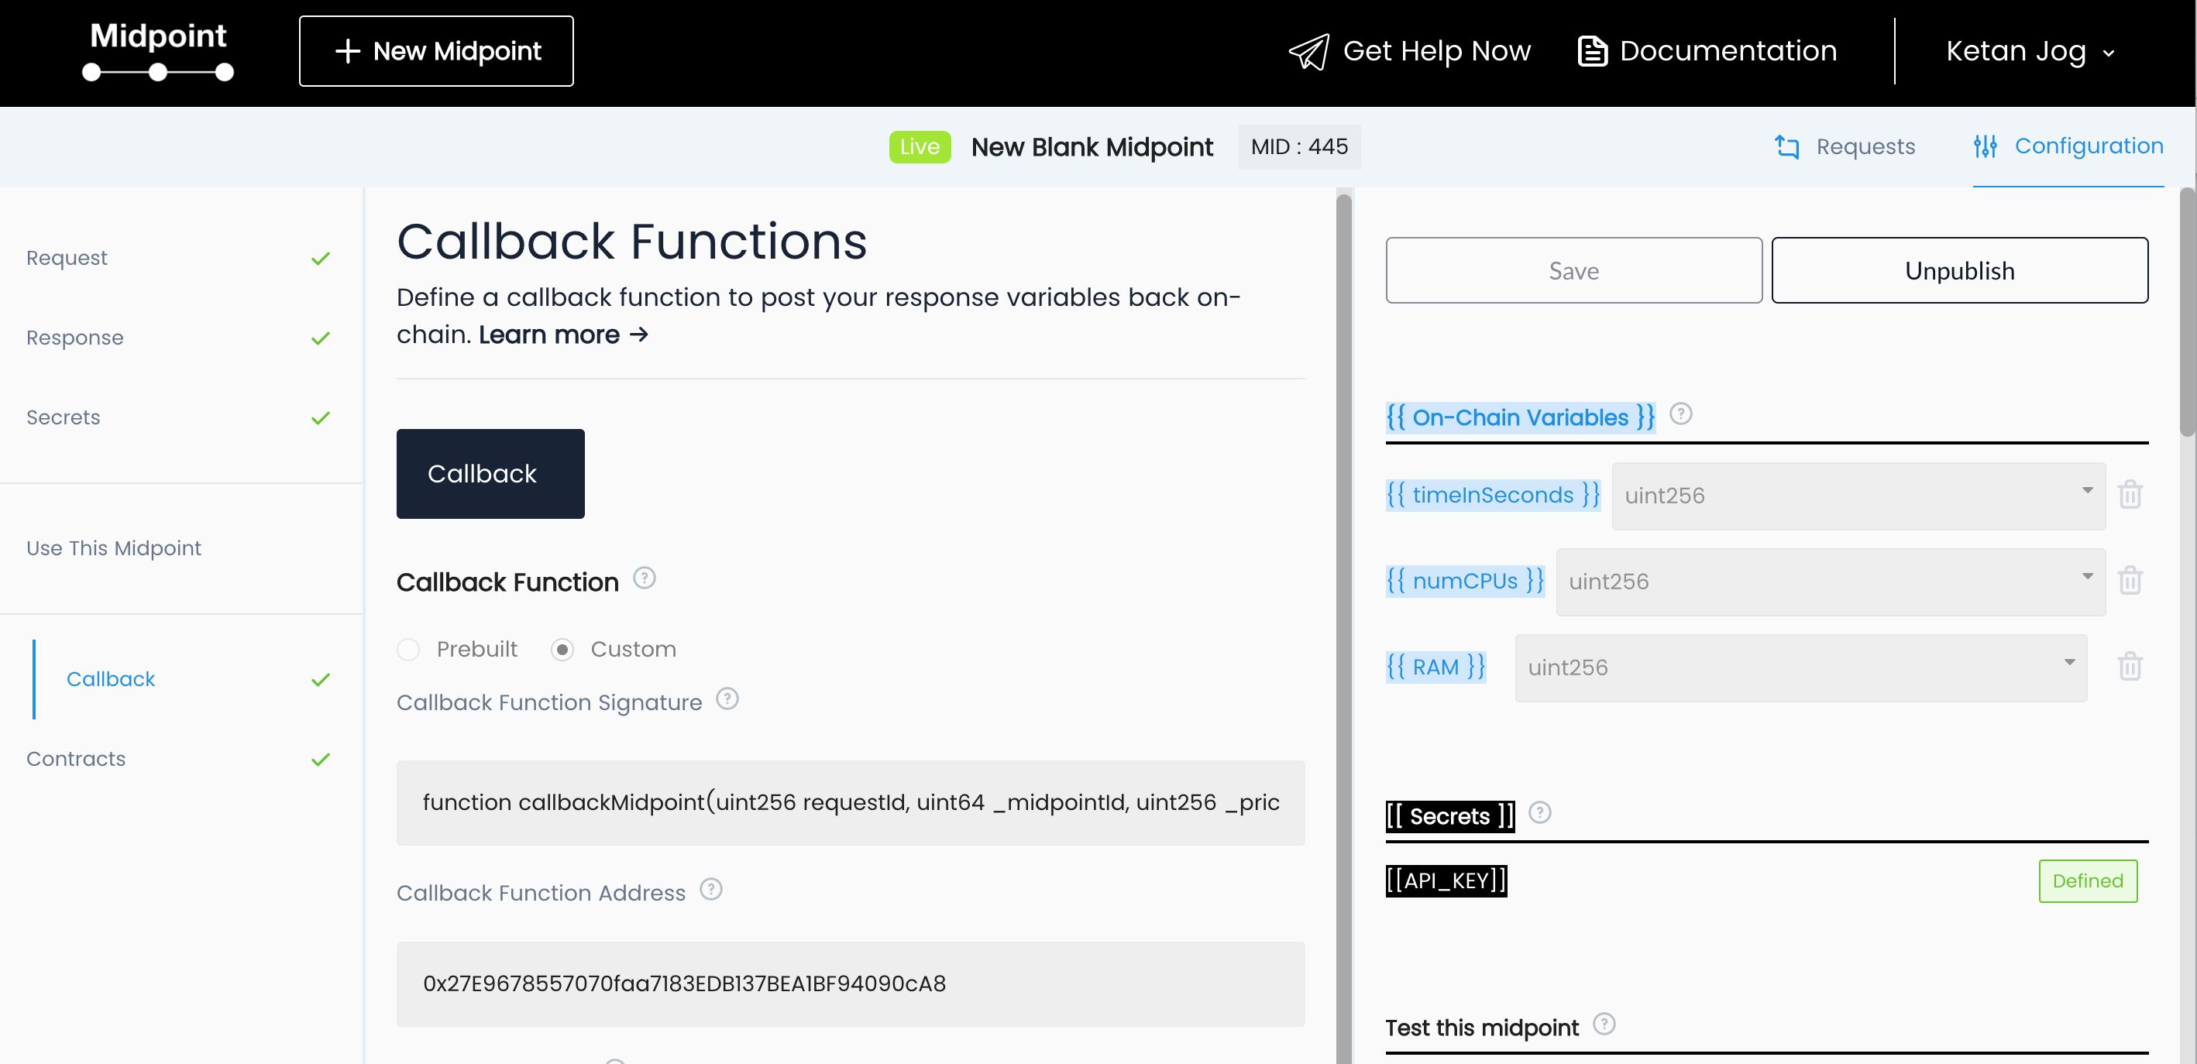Select Callback item in sidebar
This screenshot has height=1064, width=2197.
pos(111,679)
